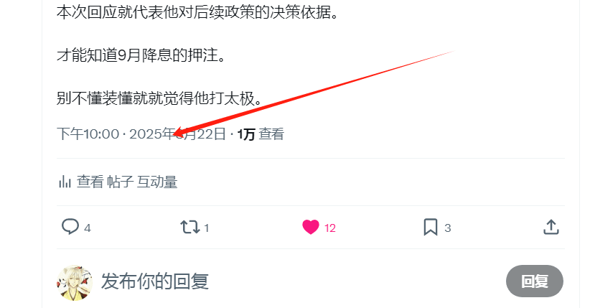Viewport: 590px width, 308px height.
Task: Click the repost count 1
Action: (x=207, y=228)
